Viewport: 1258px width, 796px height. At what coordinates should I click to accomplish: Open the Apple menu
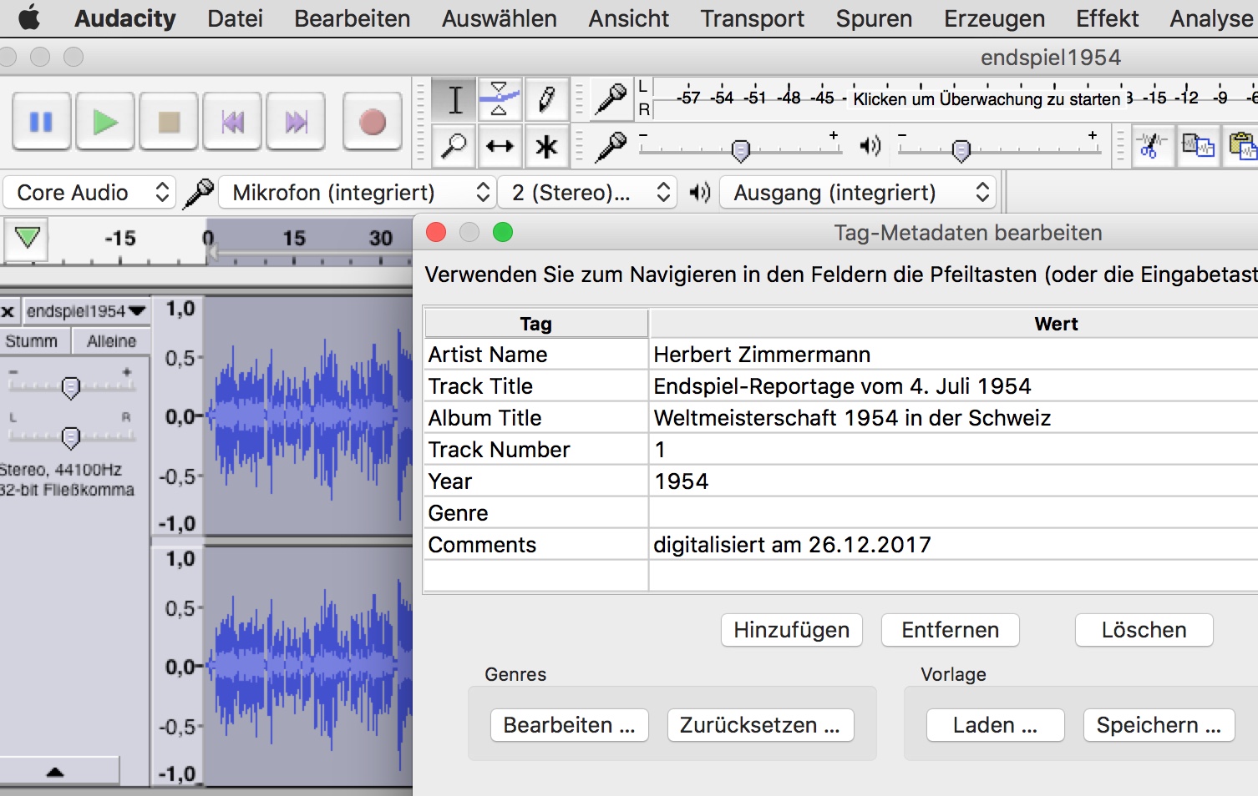click(x=29, y=18)
